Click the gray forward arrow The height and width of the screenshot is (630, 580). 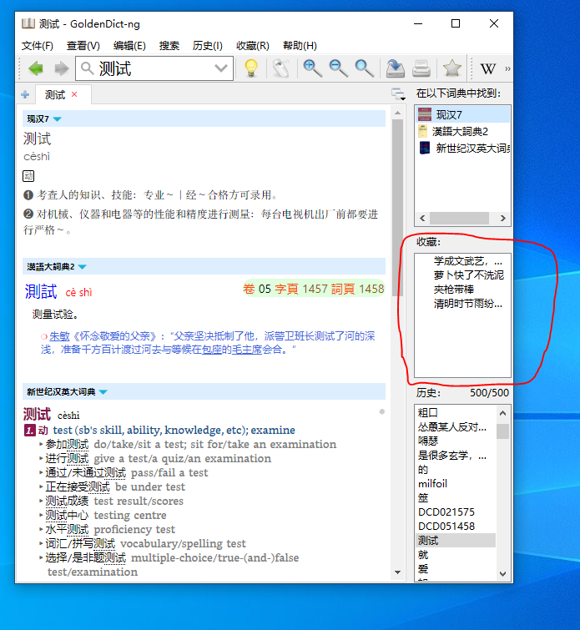(61, 68)
